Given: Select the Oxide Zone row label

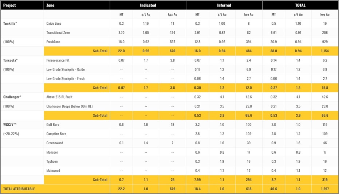Looking at the screenshot, I should pyautogui.click(x=55, y=24).
